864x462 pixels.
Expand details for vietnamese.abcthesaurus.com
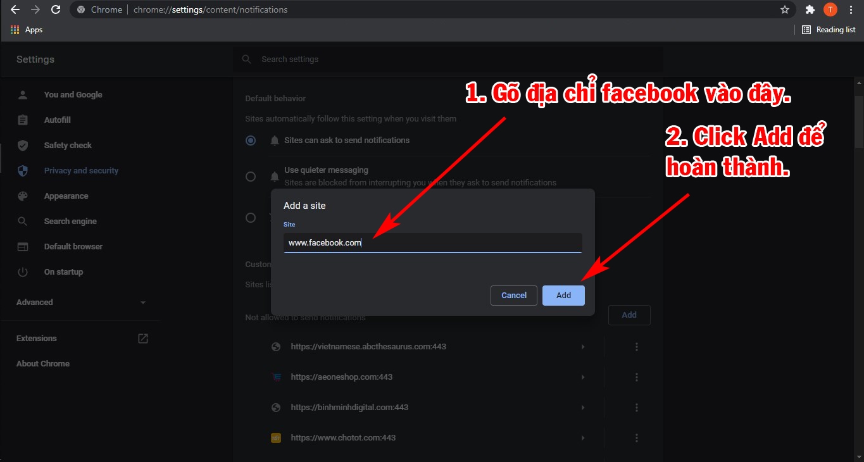pyautogui.click(x=582, y=346)
